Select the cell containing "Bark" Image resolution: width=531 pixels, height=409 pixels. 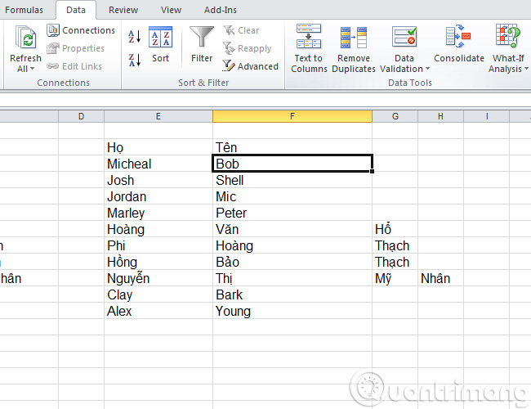coord(292,294)
